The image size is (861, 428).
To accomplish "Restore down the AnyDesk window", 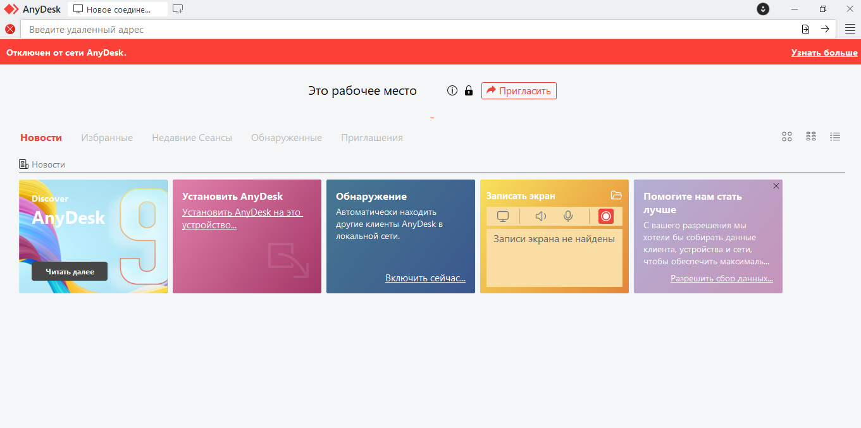I will pos(822,9).
